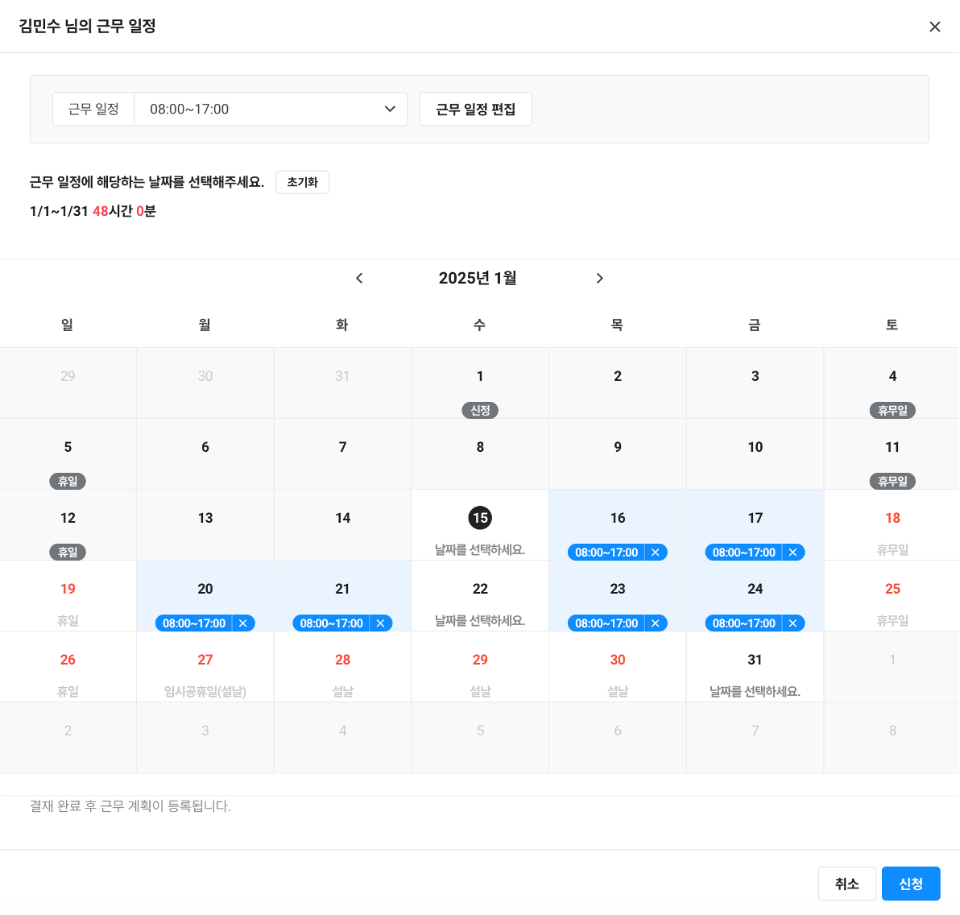Select January 31 date cell
Image resolution: width=960 pixels, height=915 pixels.
tap(755, 667)
